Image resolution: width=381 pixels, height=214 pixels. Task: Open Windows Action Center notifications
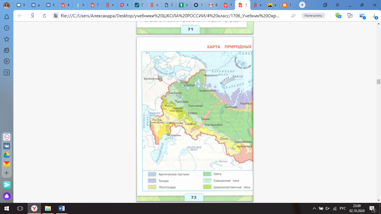coord(372,208)
